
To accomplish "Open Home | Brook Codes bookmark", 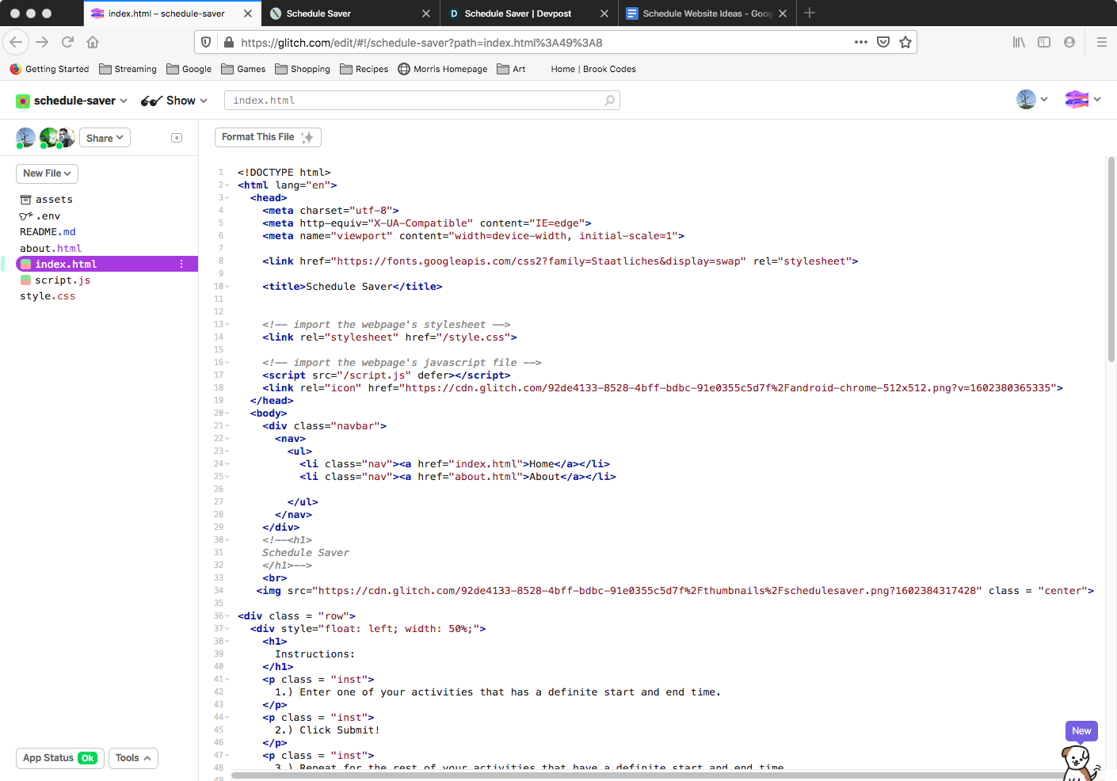I will coord(593,69).
